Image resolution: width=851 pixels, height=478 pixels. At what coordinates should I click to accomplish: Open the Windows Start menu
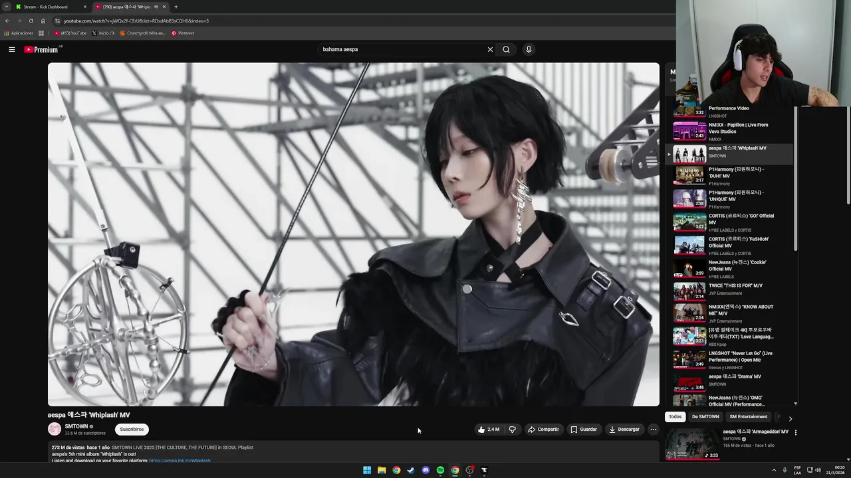click(x=367, y=470)
